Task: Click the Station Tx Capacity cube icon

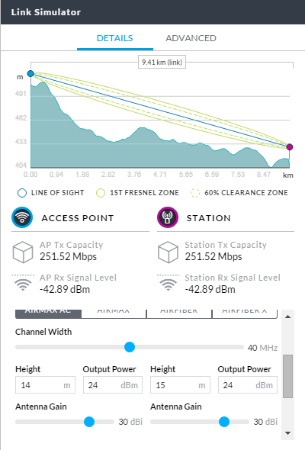Action: click(169, 252)
